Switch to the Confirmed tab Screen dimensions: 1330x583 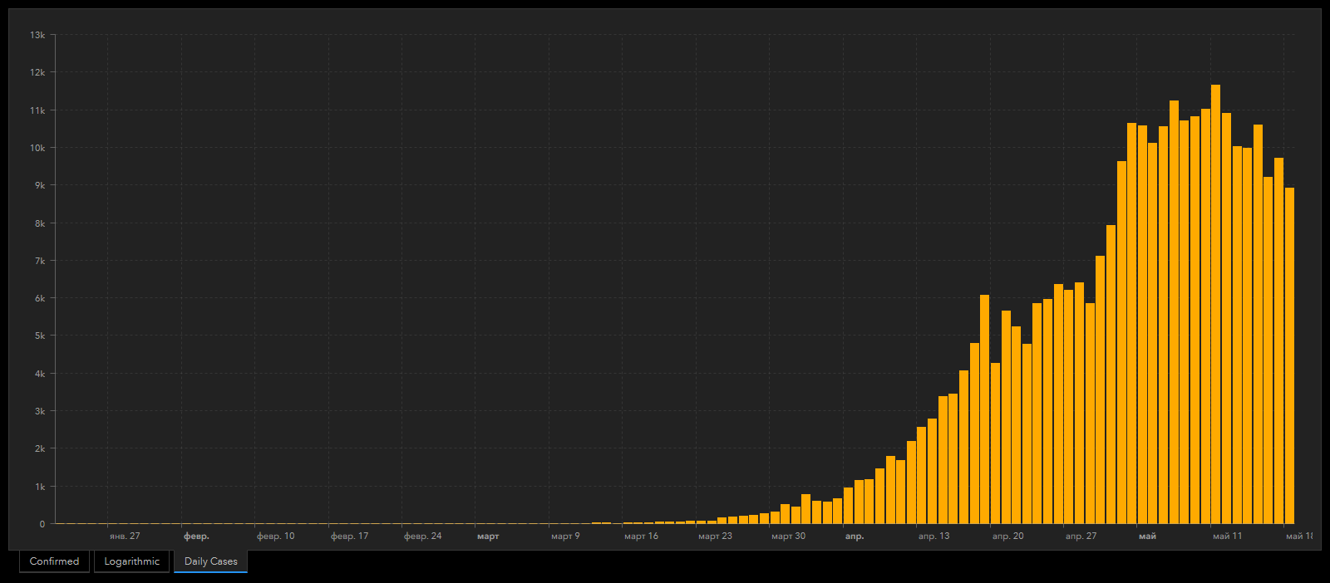coord(54,561)
